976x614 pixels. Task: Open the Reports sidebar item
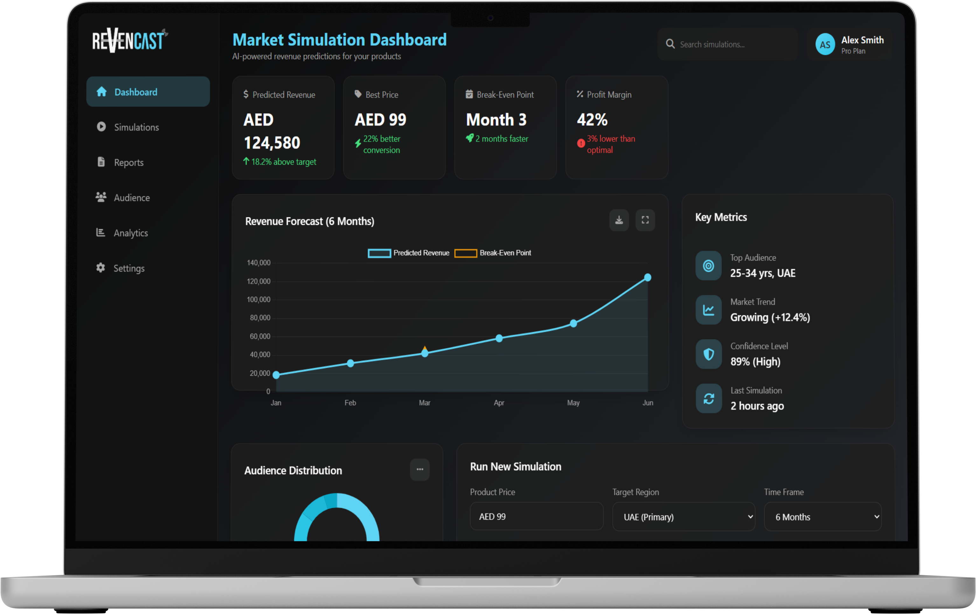tap(129, 162)
